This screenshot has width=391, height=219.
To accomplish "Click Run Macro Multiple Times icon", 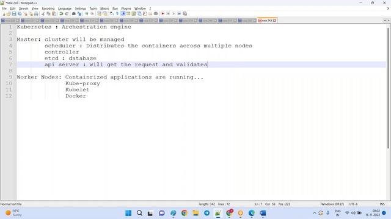I will click(x=179, y=13).
